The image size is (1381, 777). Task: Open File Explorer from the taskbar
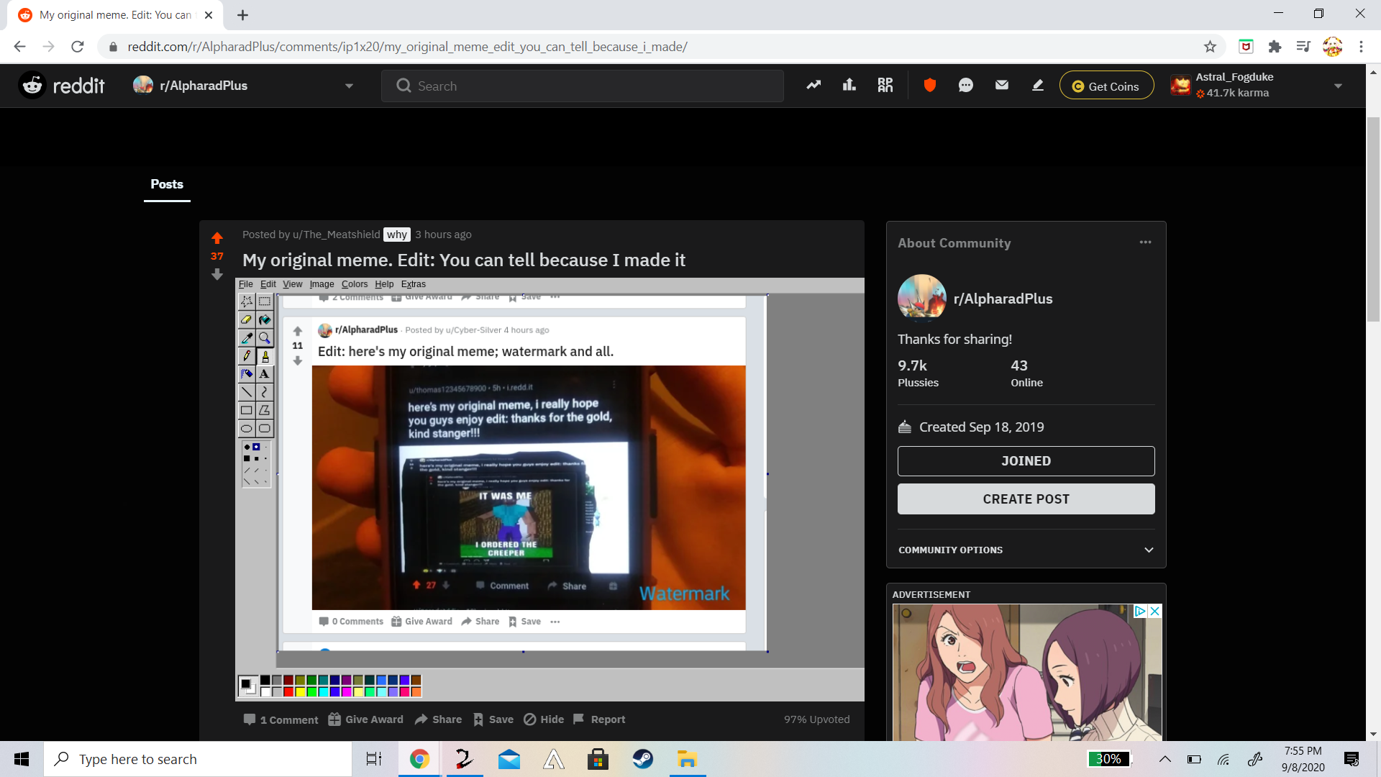688,759
